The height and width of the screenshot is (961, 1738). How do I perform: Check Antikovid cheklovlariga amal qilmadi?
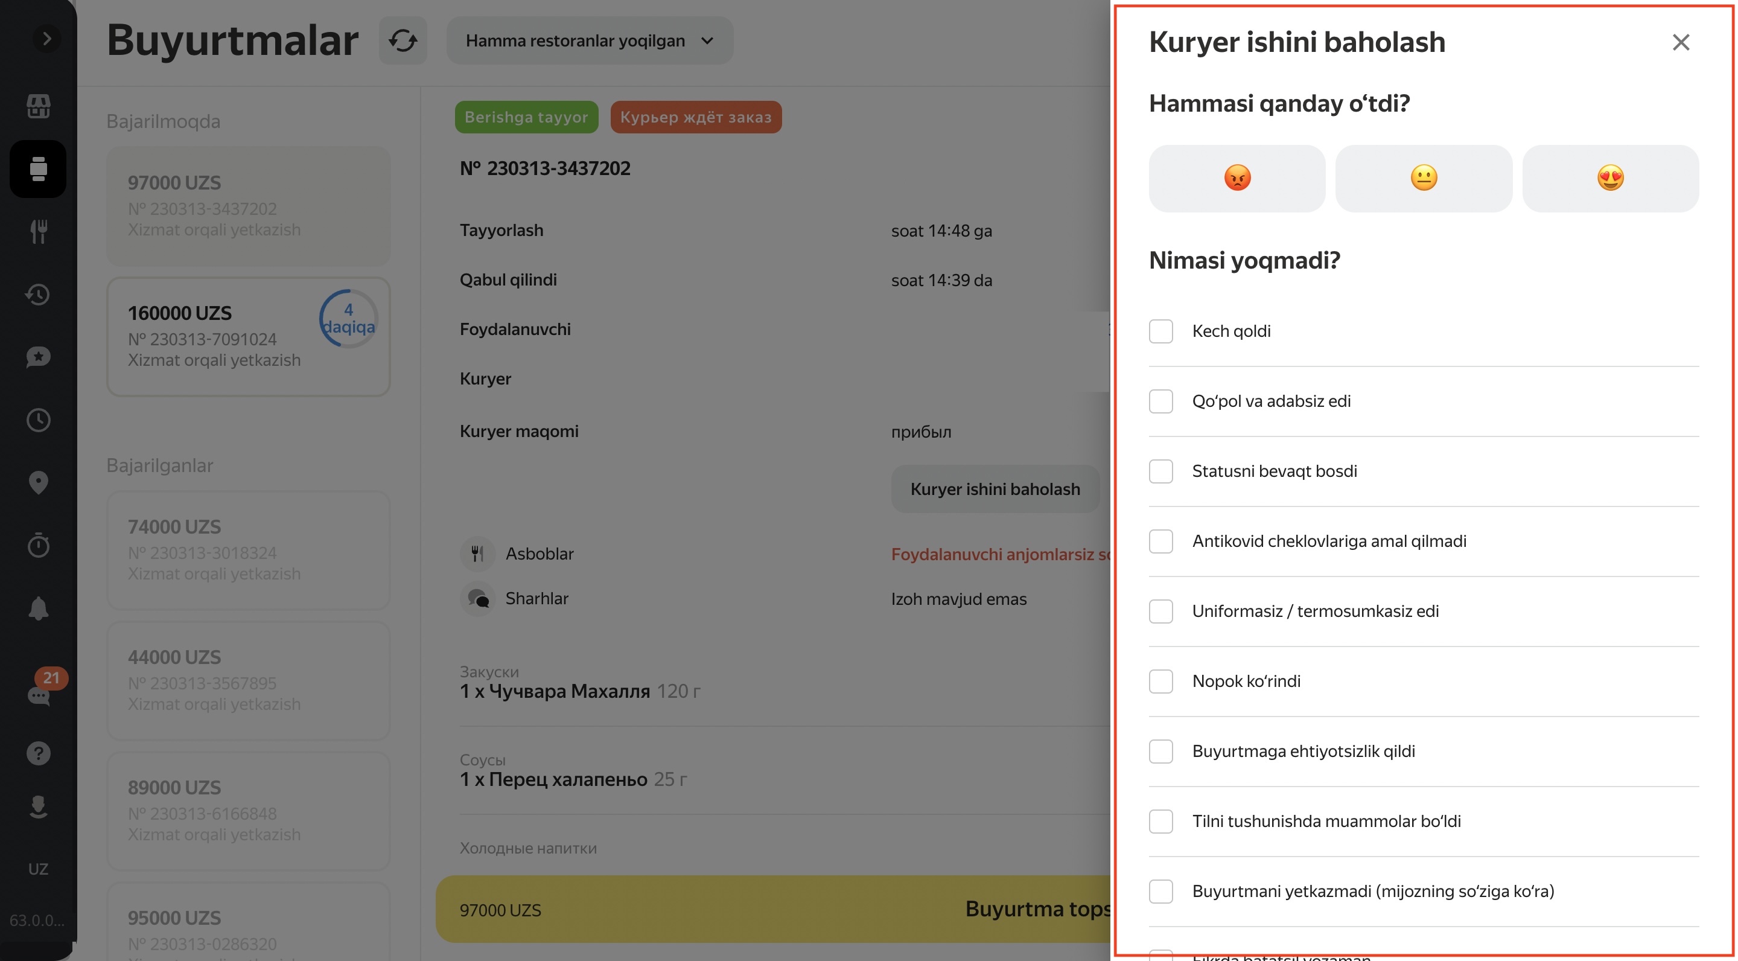1161,541
